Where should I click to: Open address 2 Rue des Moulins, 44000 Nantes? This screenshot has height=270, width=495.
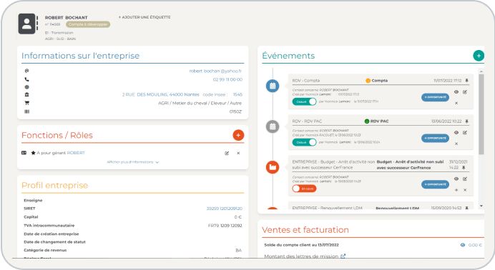coord(161,94)
